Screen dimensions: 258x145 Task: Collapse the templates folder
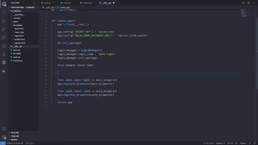pos(17,25)
